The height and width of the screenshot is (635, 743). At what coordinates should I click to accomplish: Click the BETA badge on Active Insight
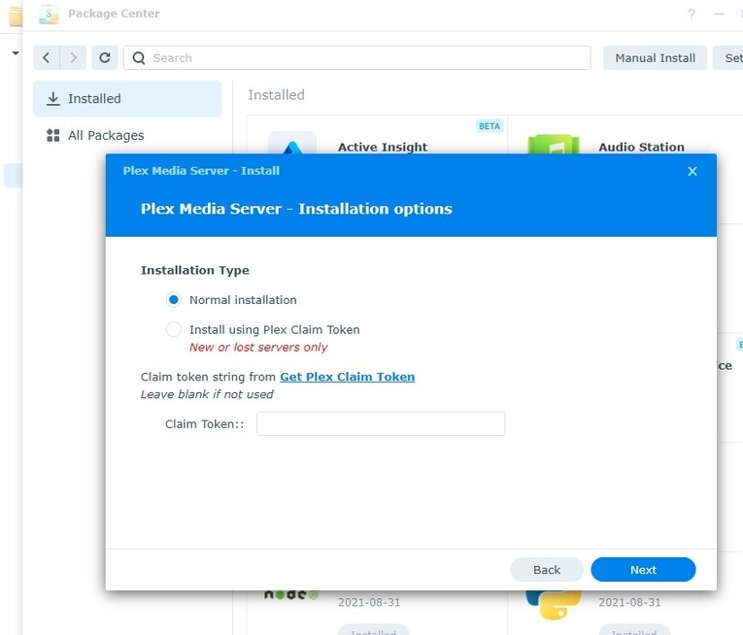pos(489,126)
